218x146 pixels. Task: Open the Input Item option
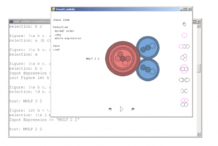(x=61, y=20)
